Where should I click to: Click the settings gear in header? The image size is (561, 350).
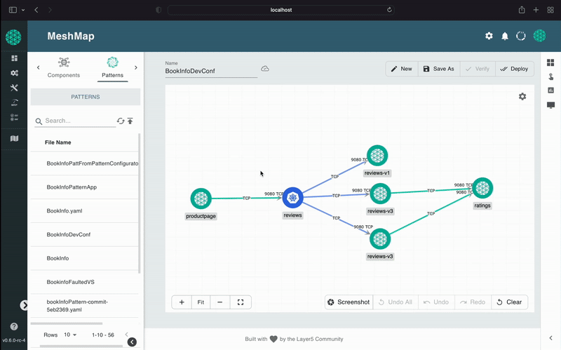click(x=489, y=36)
